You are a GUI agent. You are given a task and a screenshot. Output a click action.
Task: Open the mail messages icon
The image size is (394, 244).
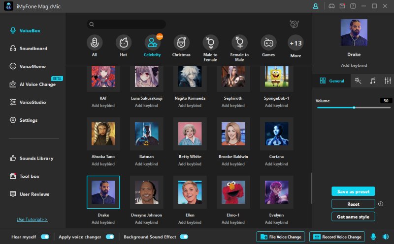click(342, 6)
